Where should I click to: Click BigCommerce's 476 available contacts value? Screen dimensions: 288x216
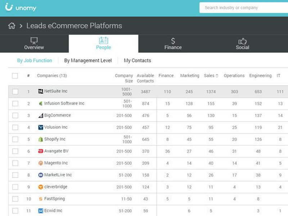point(145,115)
